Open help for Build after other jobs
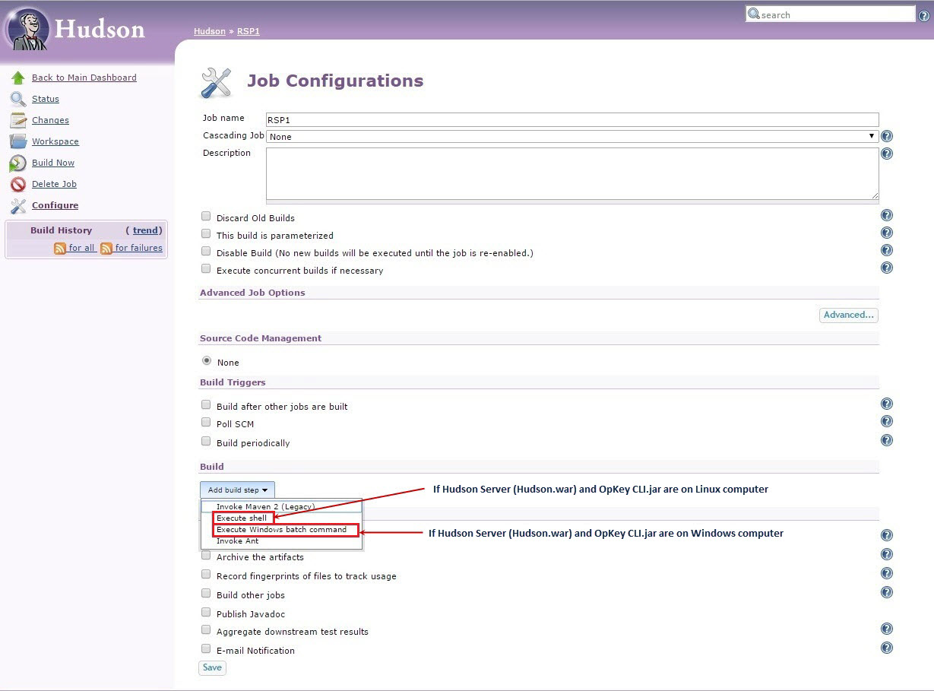Screen dimensions: 934x691 tap(887, 404)
